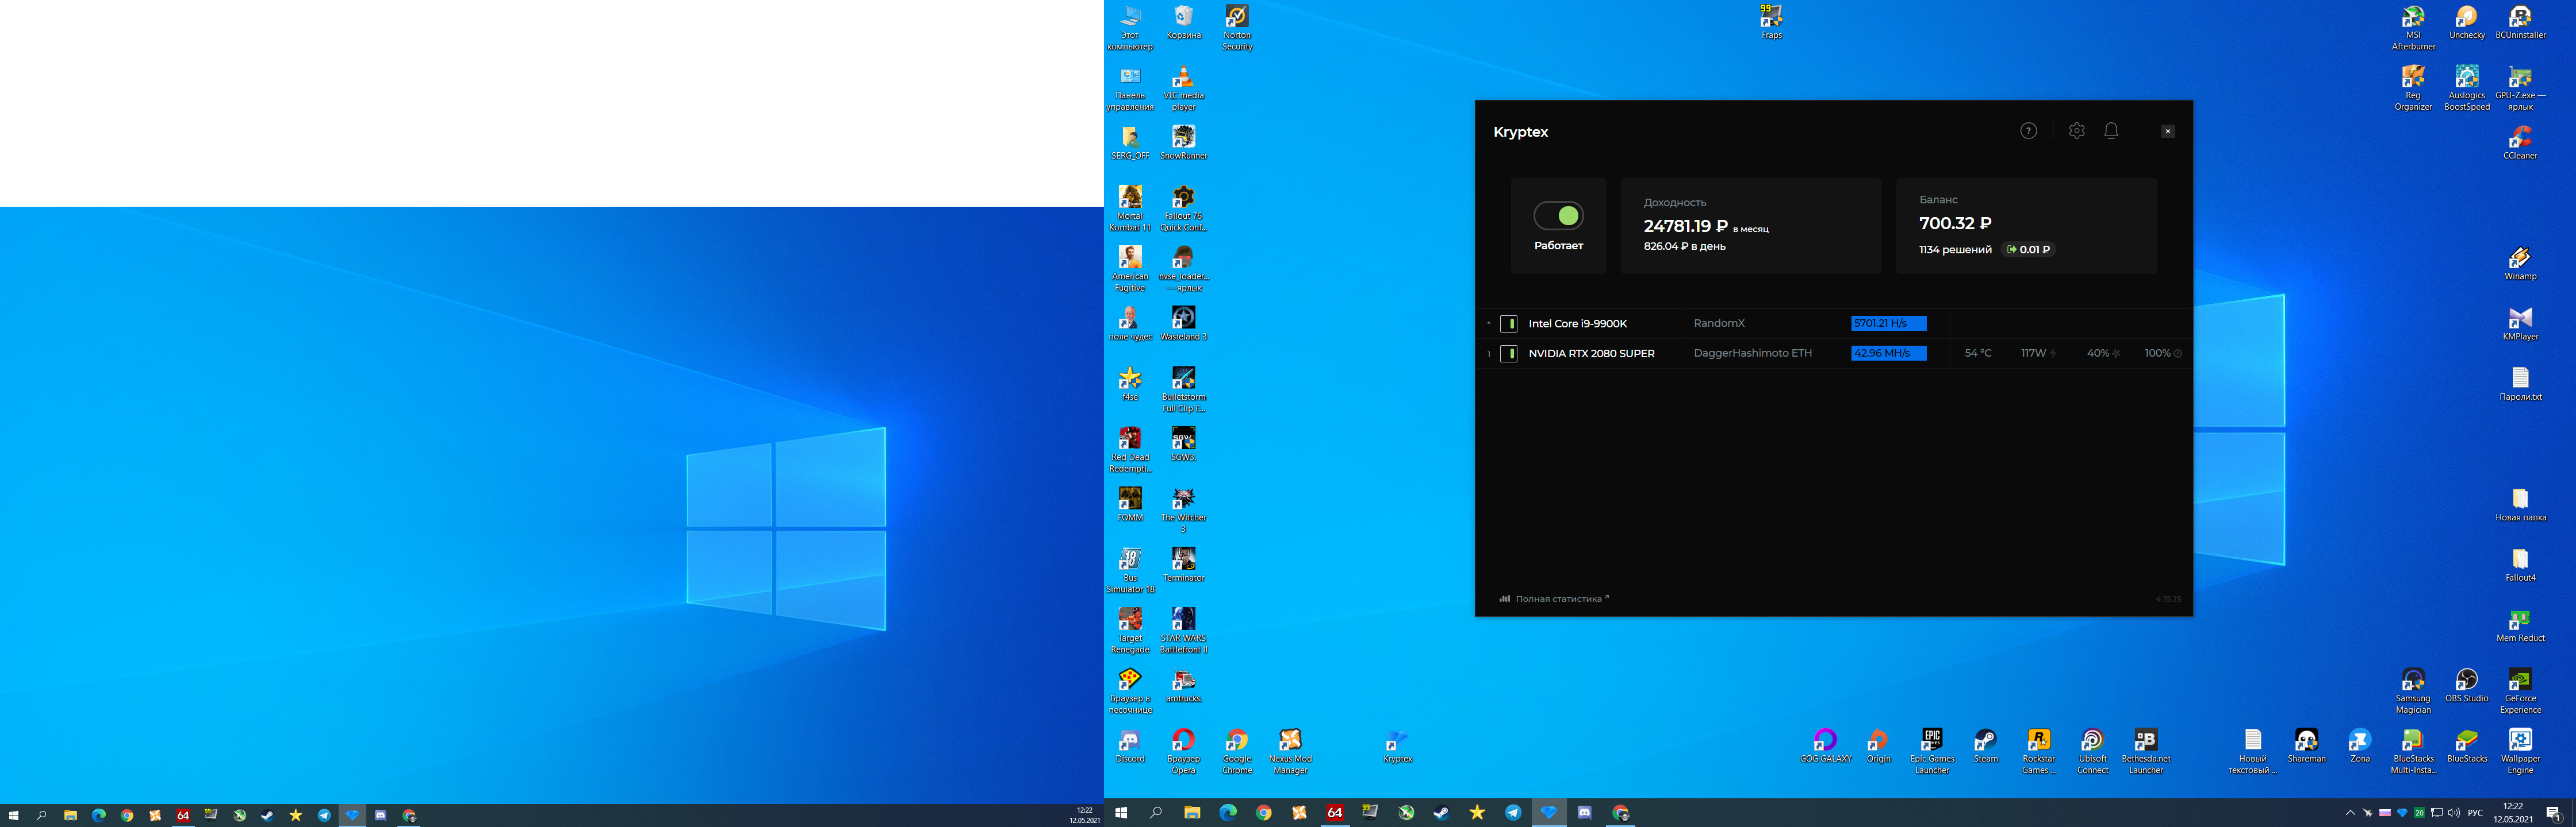Open the Wallpaper Engine desktop icon
The width and height of the screenshot is (2576, 827).
click(2520, 752)
